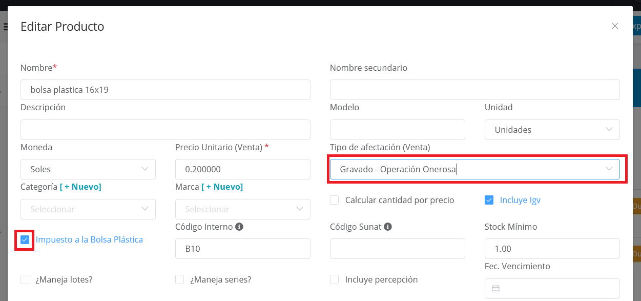The width and height of the screenshot is (641, 301).
Task: Close the Editar Producto dialog
Action: pyautogui.click(x=615, y=26)
